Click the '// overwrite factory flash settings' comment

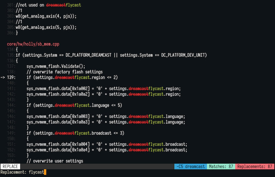(65, 72)
